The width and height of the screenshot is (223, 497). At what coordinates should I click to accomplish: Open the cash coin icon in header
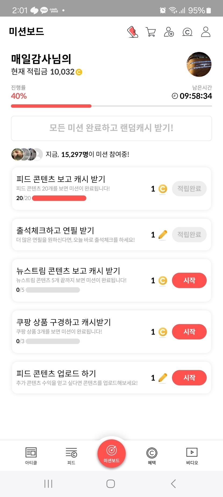(x=187, y=32)
